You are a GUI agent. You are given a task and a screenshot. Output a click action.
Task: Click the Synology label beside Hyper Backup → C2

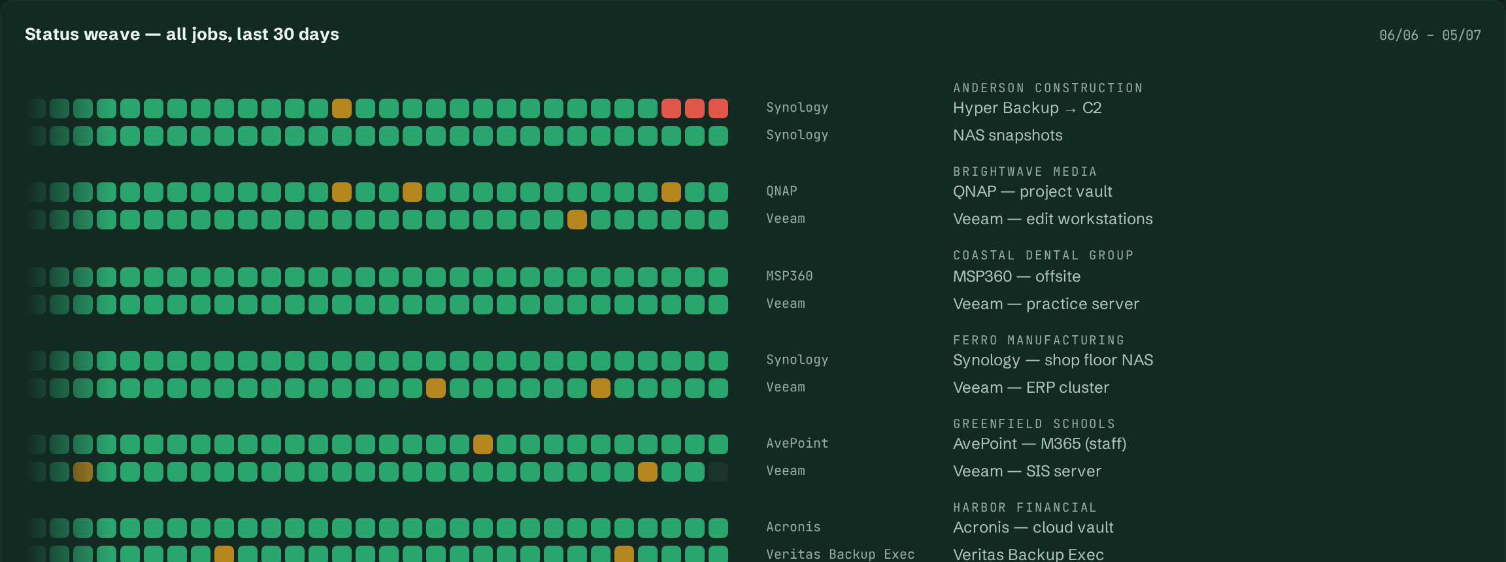click(x=797, y=108)
